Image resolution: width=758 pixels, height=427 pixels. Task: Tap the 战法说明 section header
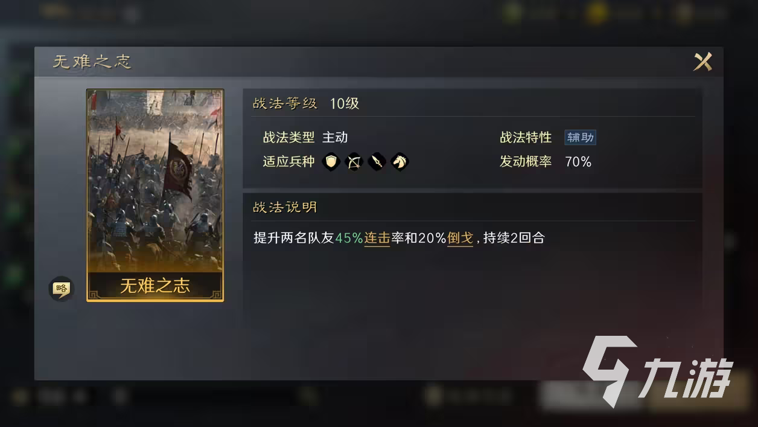285,207
